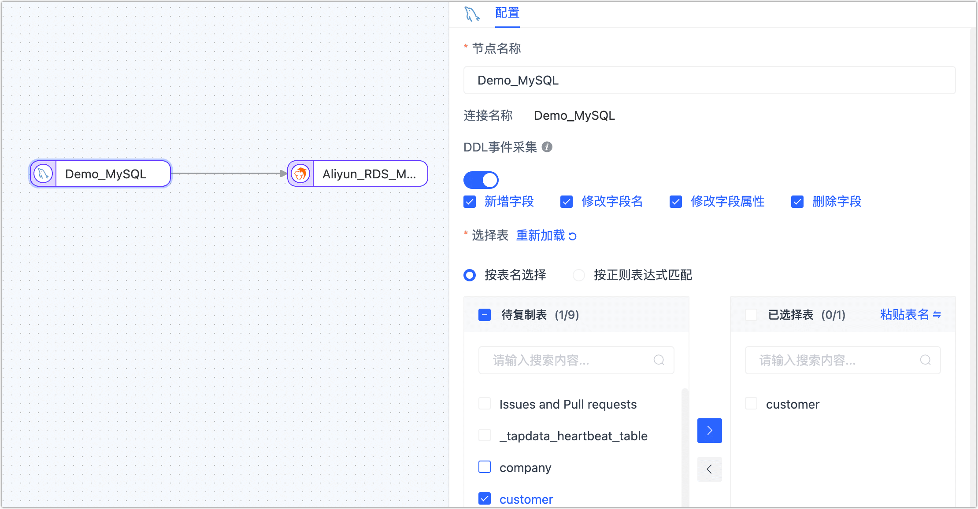Check the company table checkbox
This screenshot has width=978, height=509.
point(484,467)
